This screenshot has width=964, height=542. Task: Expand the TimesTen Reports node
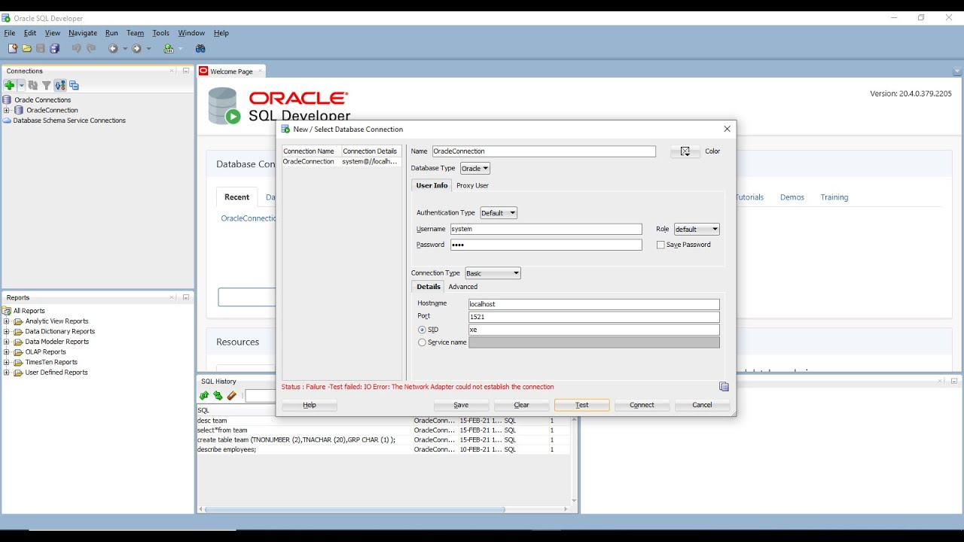coord(7,362)
